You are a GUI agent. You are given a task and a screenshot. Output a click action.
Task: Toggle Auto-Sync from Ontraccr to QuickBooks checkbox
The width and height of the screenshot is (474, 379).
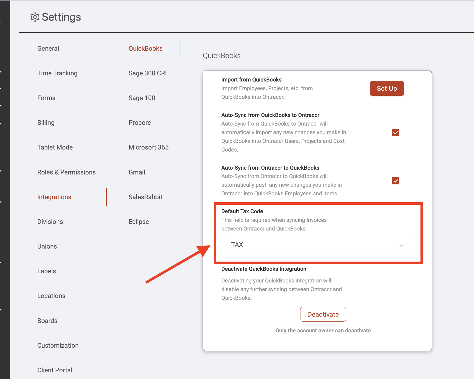point(396,181)
